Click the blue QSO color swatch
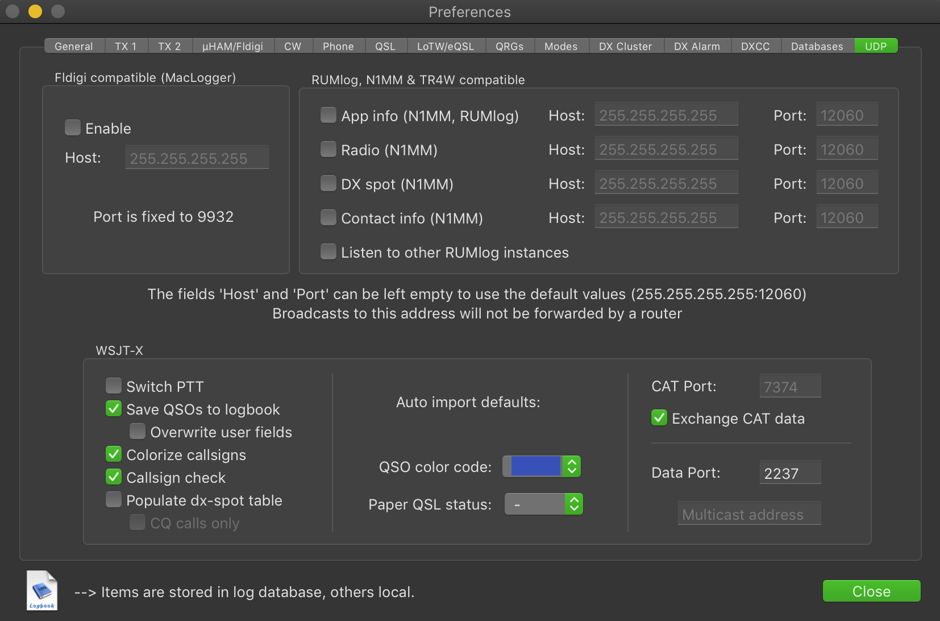 tap(535, 466)
